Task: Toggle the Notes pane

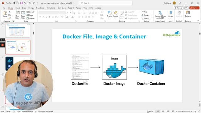Action: [150, 112]
